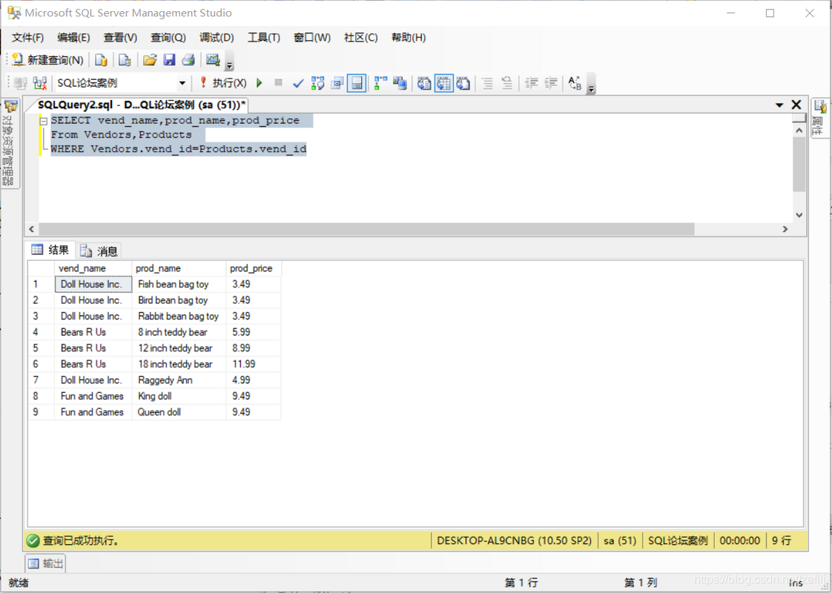The width and height of the screenshot is (832, 593).
Task: Click the Decrease Indent icon
Action: [531, 83]
